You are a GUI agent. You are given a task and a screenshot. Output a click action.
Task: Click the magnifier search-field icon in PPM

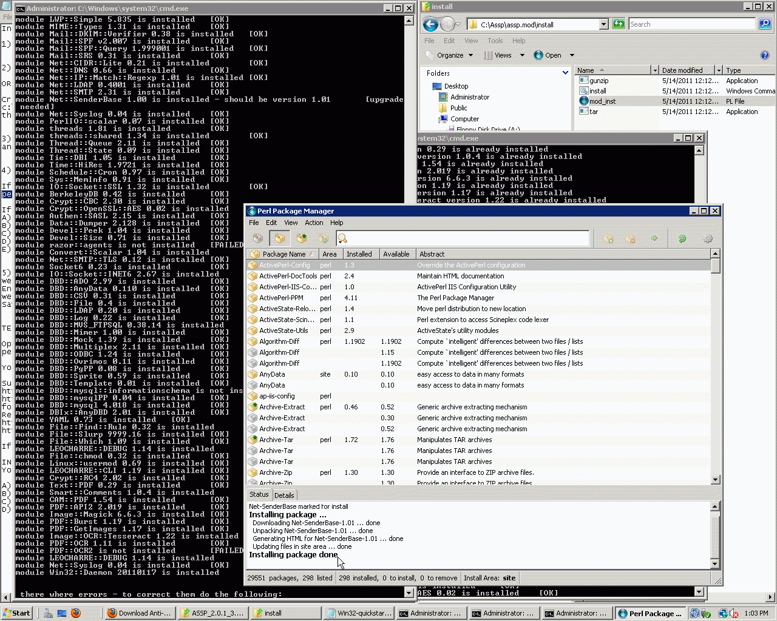pyautogui.click(x=342, y=238)
